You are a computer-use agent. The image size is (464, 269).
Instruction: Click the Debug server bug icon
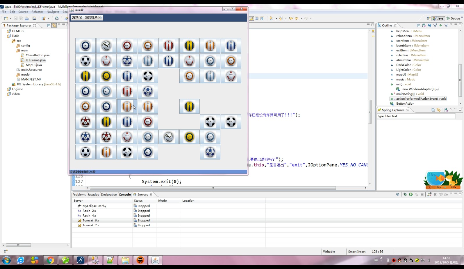[405, 194]
